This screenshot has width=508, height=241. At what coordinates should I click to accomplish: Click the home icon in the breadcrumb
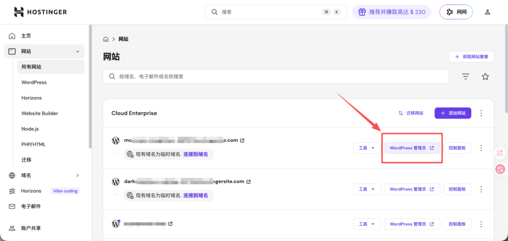pos(106,39)
